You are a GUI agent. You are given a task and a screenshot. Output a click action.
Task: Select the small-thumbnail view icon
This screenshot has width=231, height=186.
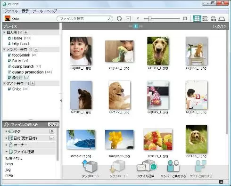pos(213,18)
